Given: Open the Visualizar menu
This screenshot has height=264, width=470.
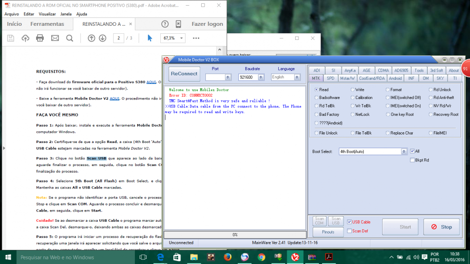Looking at the screenshot, I should [47, 14].
